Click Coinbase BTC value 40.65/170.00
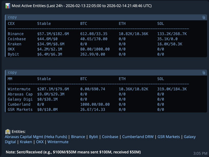 94,39
